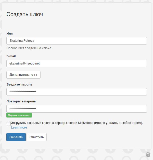Click the E-mail field label
The width and height of the screenshot is (153, 160).
click(11, 56)
